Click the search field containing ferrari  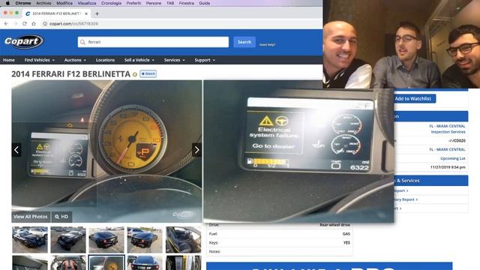tap(153, 42)
